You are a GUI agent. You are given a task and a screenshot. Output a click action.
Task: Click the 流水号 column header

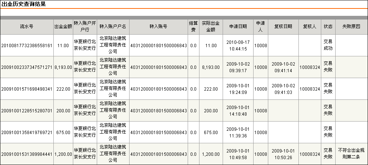tap(26, 27)
